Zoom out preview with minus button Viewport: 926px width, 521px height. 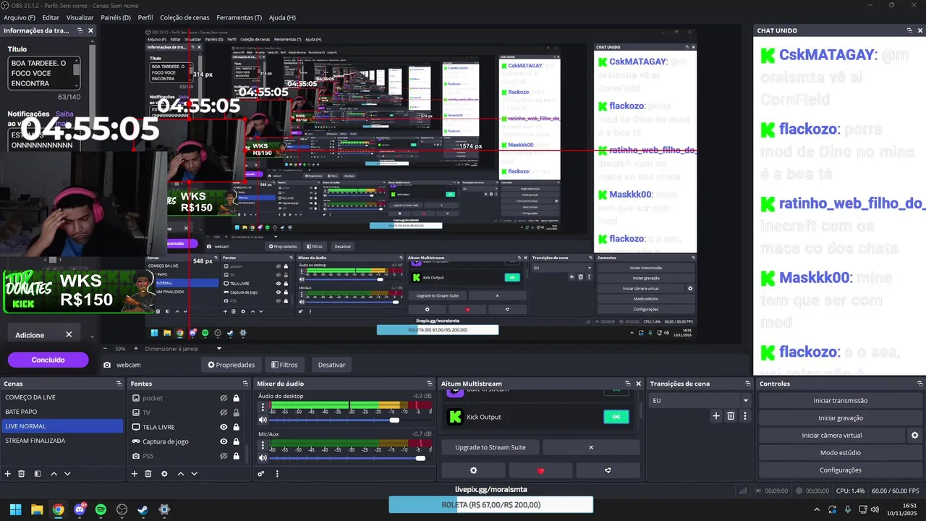point(105,348)
